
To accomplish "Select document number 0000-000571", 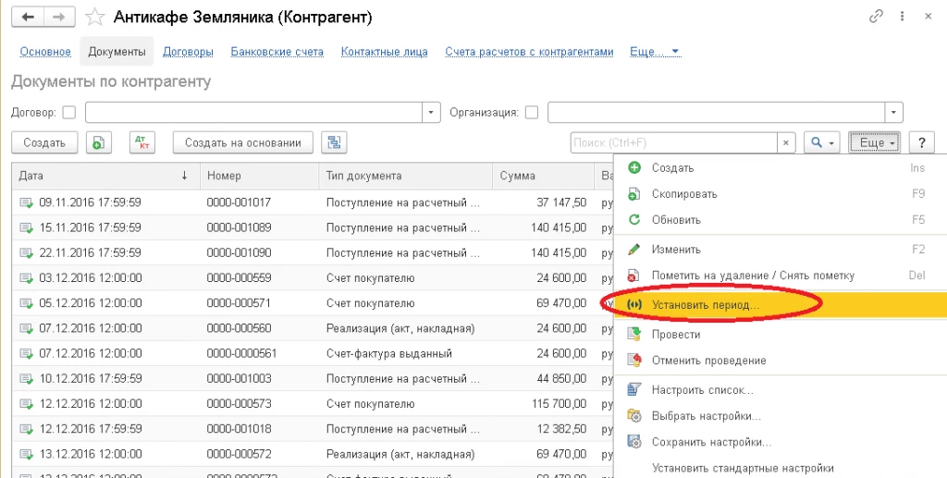I will [240, 303].
